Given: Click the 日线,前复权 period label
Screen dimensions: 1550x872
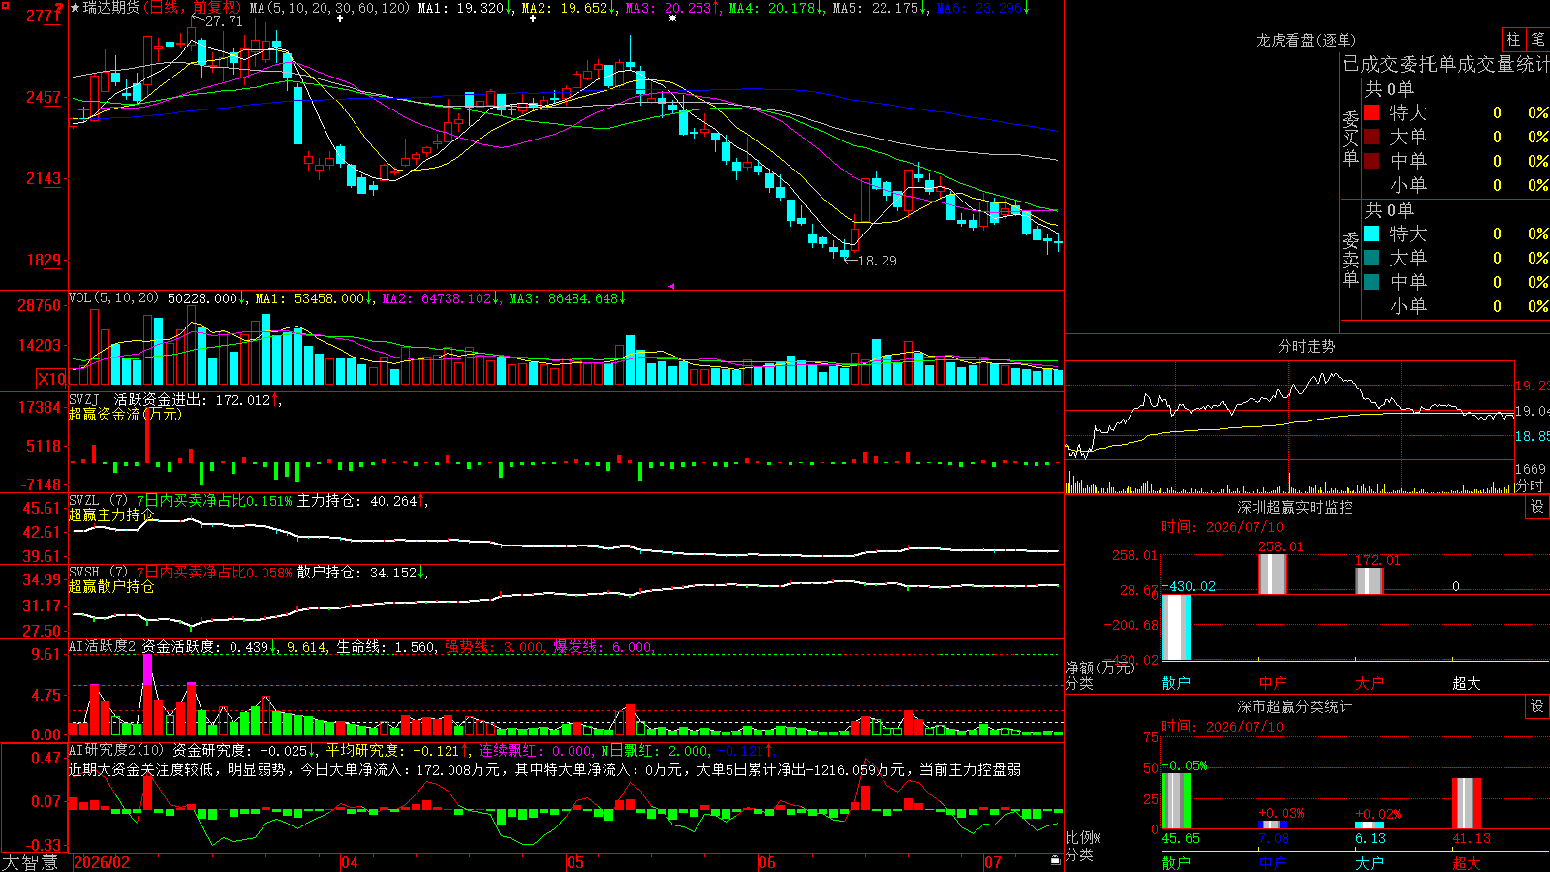Looking at the screenshot, I should point(194,8).
